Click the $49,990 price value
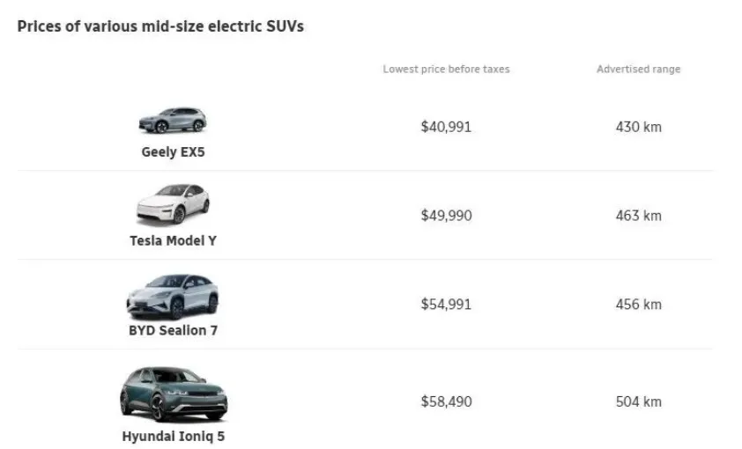The width and height of the screenshot is (742, 449). click(446, 216)
